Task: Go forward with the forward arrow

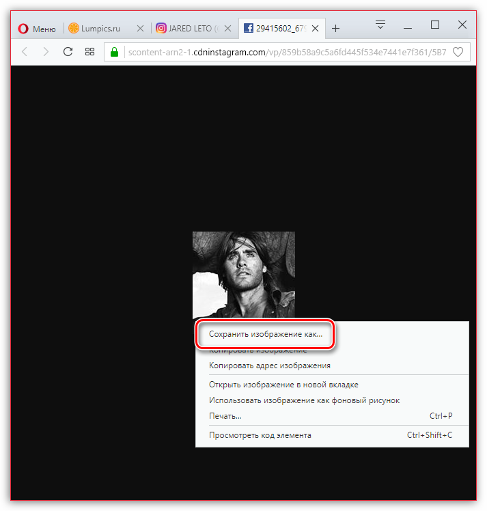Action: tap(46, 51)
